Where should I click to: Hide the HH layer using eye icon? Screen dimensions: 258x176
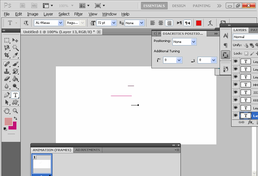pos(236,84)
